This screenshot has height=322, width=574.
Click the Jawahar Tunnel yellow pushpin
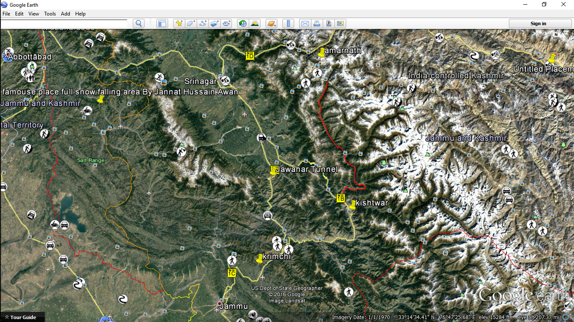click(273, 171)
